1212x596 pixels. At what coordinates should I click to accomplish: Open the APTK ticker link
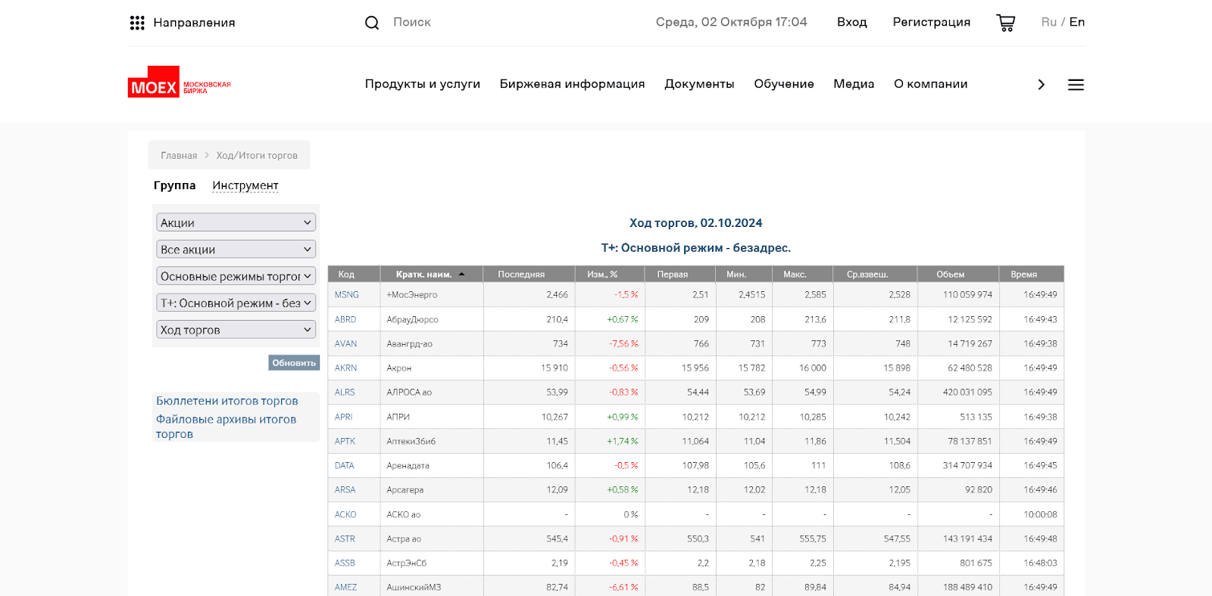tap(345, 441)
